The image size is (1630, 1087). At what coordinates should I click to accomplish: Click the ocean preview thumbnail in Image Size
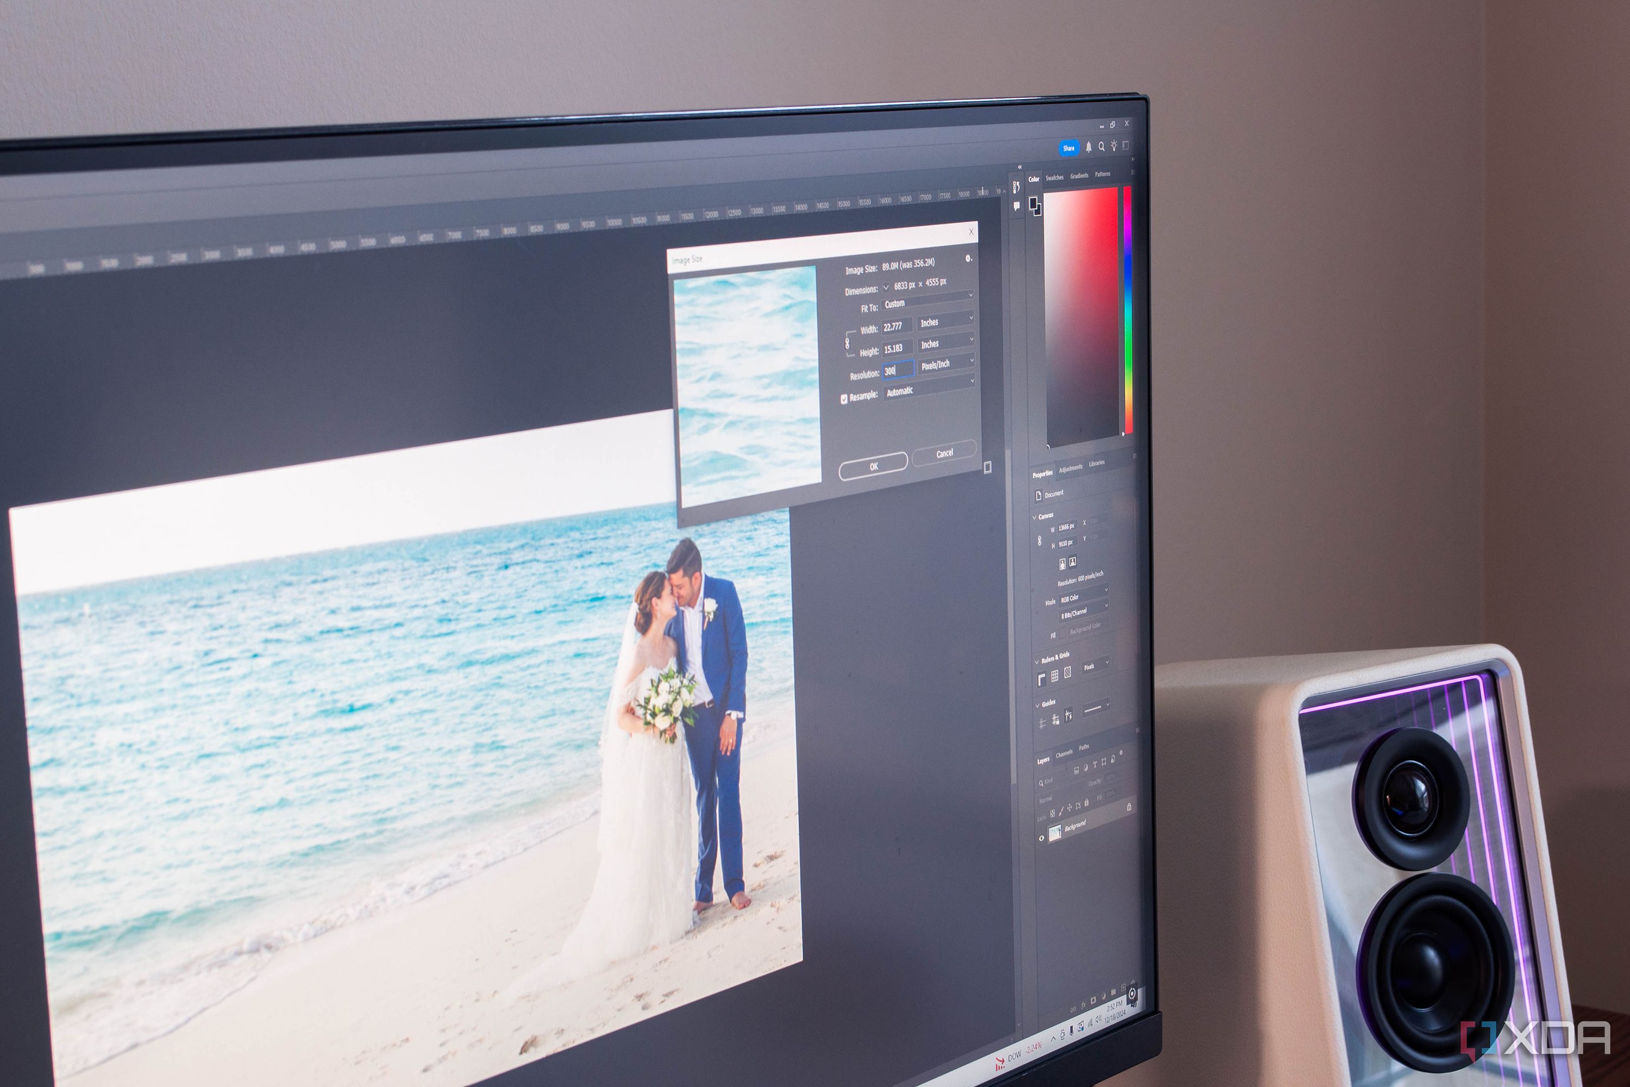[747, 386]
